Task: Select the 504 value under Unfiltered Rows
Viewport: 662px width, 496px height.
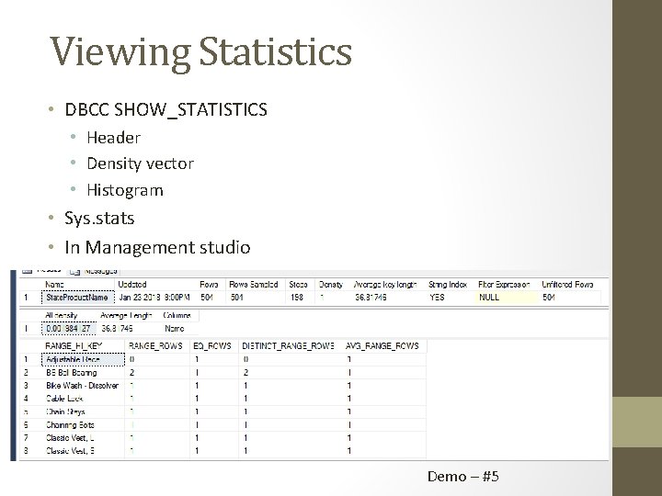Action: pyautogui.click(x=549, y=298)
